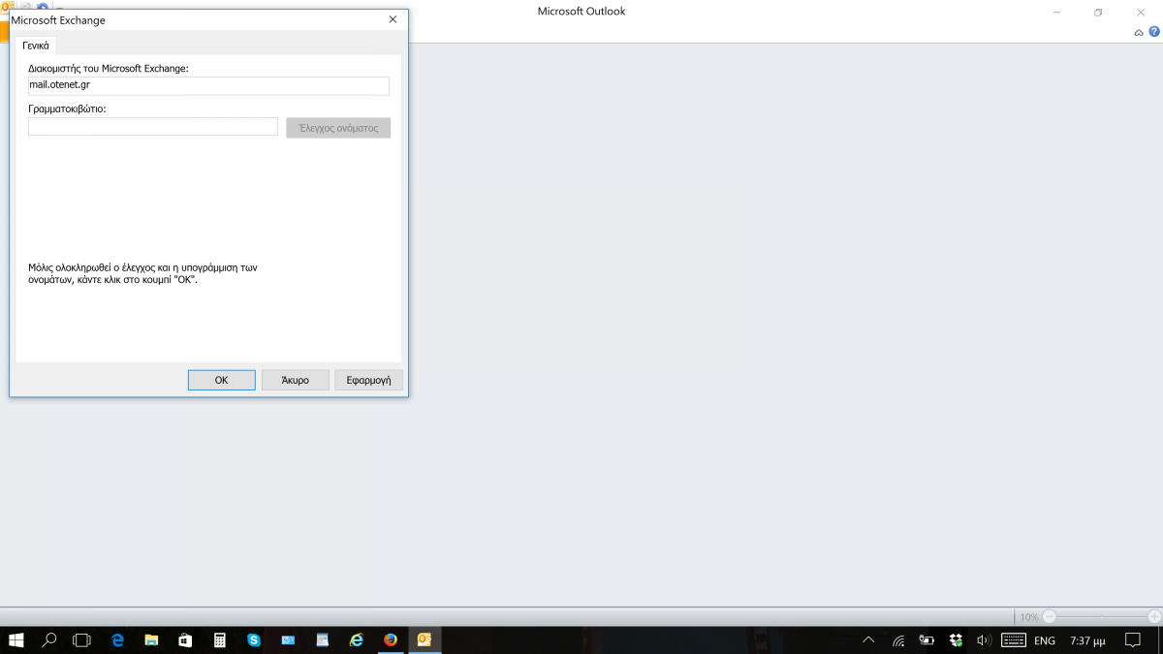Screen dimensions: 1163x654
Task: Show hidden system tray icons
Action: coord(868,640)
